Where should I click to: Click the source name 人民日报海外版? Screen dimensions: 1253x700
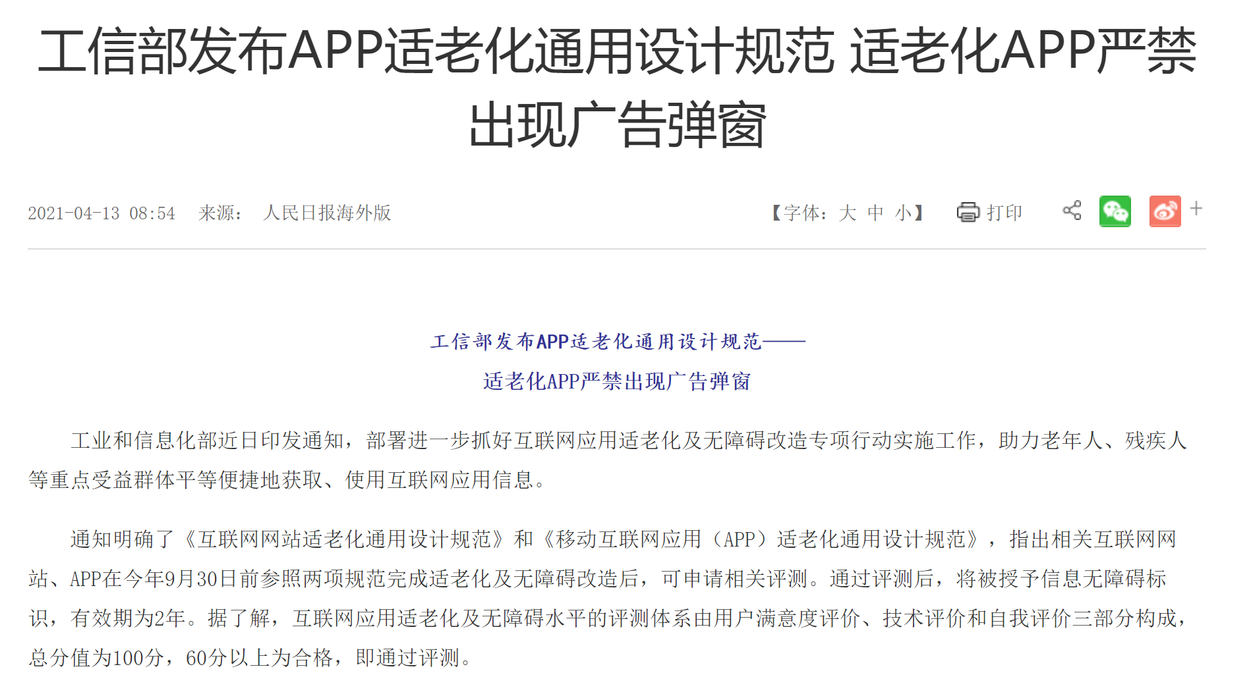click(x=327, y=213)
